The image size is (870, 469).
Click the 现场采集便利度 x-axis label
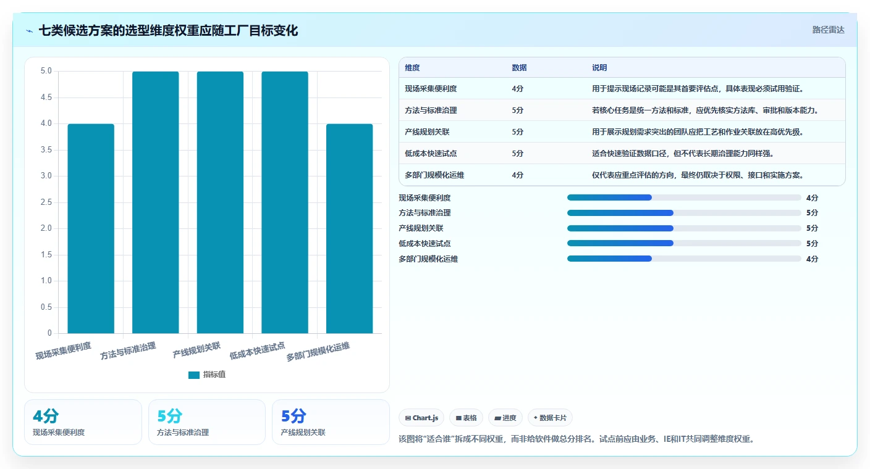pos(64,351)
